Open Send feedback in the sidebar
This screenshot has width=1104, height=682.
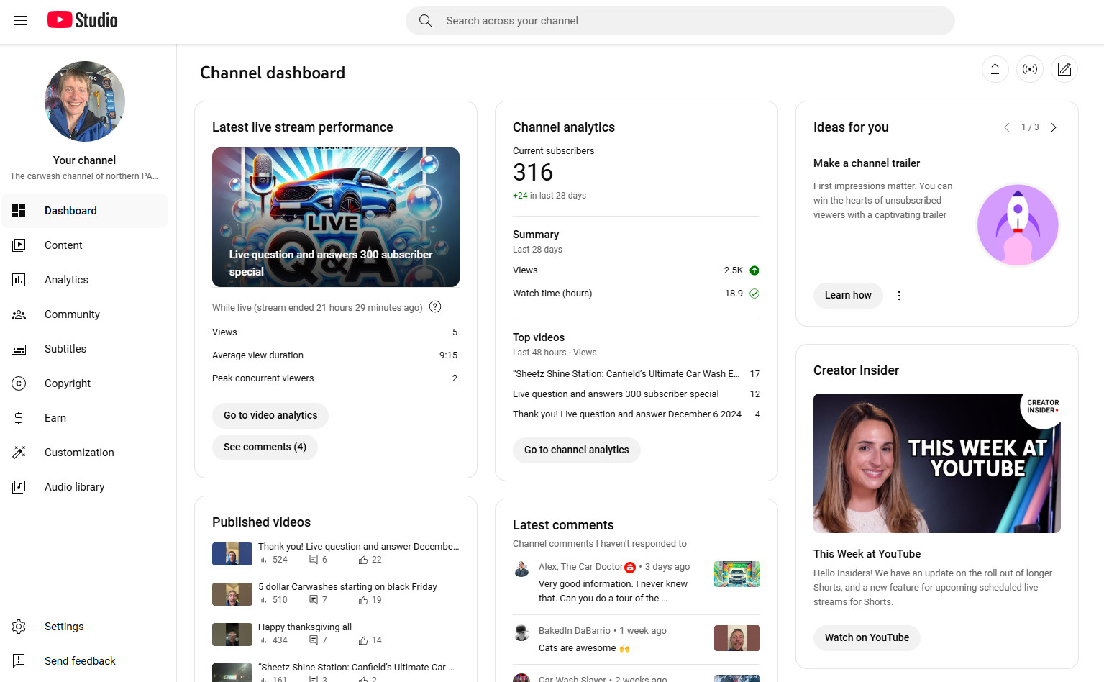[x=85, y=661]
